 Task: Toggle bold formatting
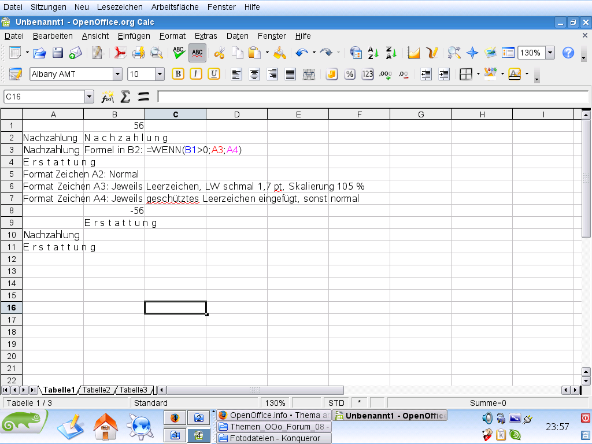point(178,74)
